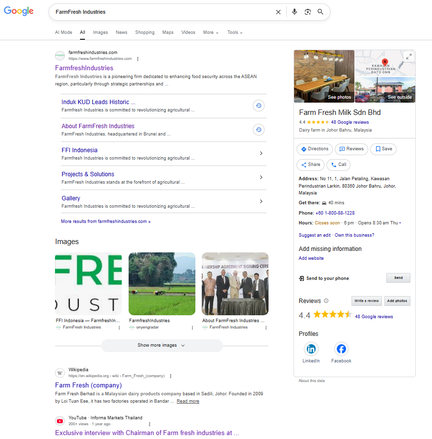This screenshot has height=439, width=432.
Task: Switch to Images tab
Action: tap(100, 32)
